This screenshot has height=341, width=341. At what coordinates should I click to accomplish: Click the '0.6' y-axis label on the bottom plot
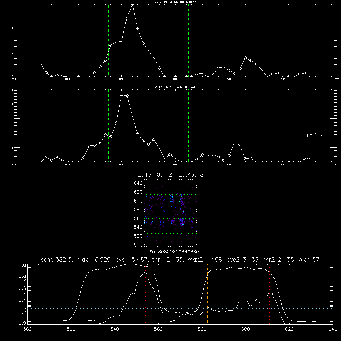(x=23, y=288)
